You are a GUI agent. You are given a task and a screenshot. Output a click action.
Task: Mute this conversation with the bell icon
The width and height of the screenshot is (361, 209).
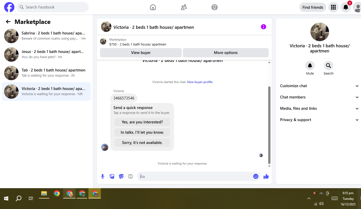click(x=310, y=66)
